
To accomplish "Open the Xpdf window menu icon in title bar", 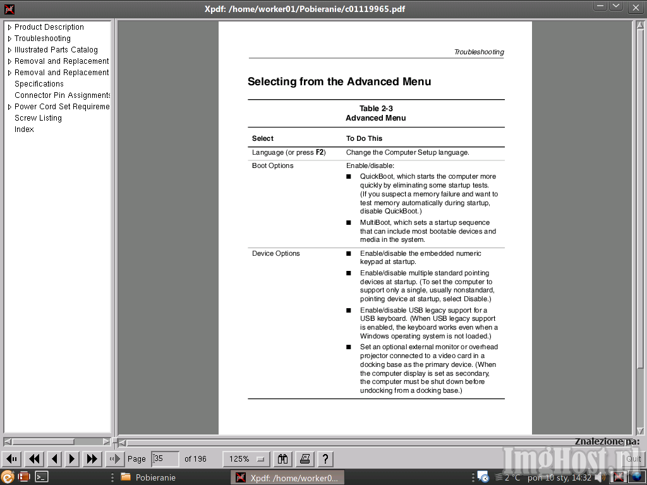I will [9, 8].
